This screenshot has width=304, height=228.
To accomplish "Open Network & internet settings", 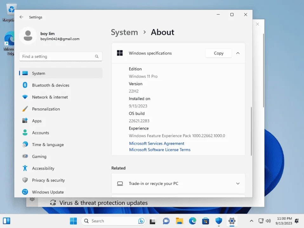I will tap(61, 97).
